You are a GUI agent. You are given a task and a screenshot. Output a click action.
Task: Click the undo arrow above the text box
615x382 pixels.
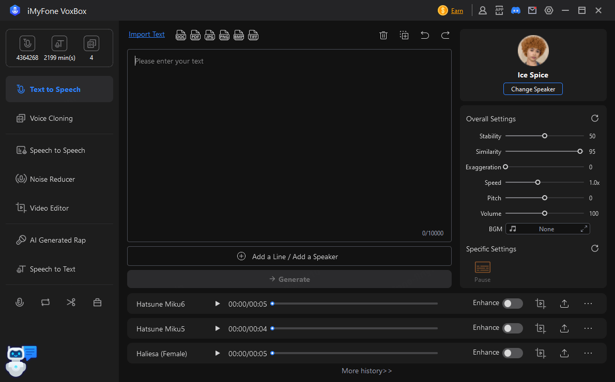425,35
